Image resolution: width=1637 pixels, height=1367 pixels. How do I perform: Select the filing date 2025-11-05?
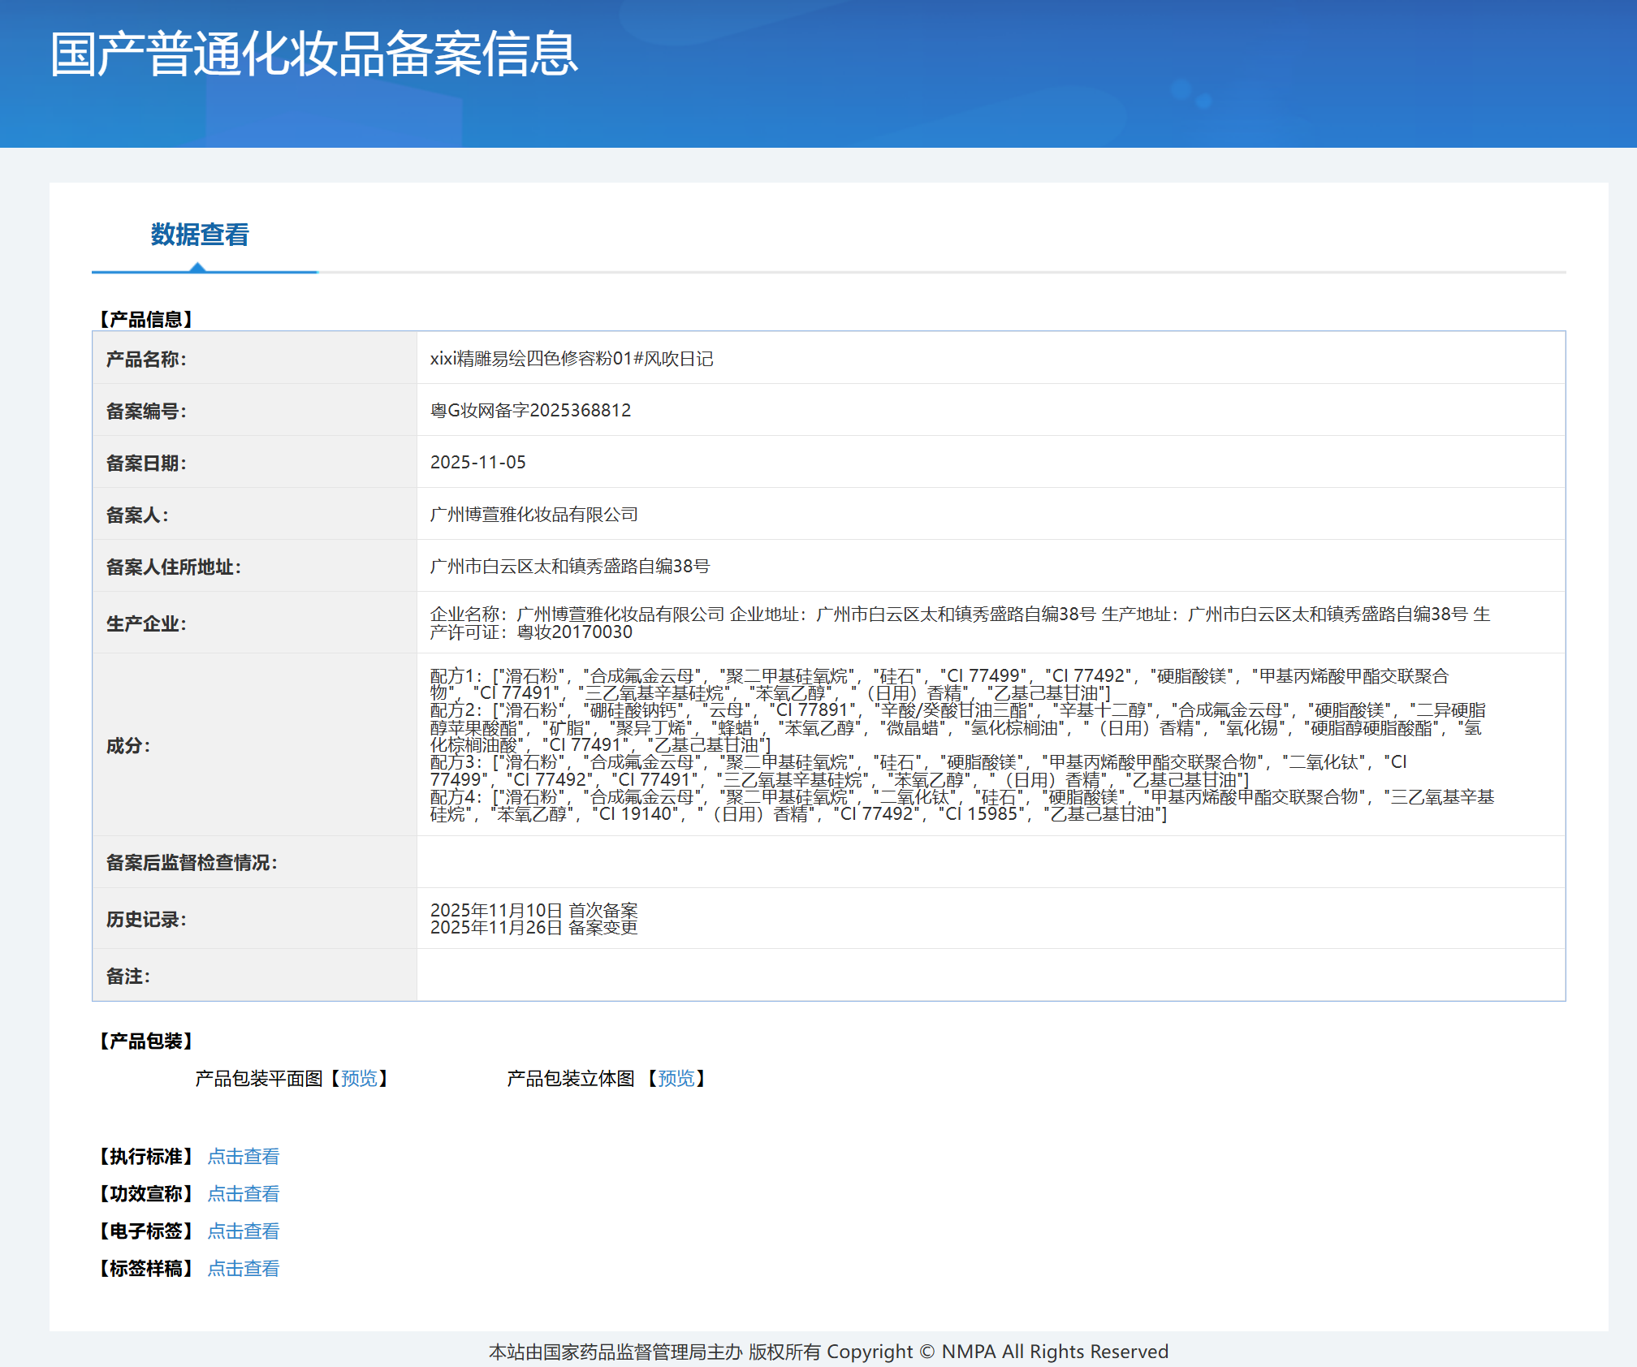coord(478,462)
